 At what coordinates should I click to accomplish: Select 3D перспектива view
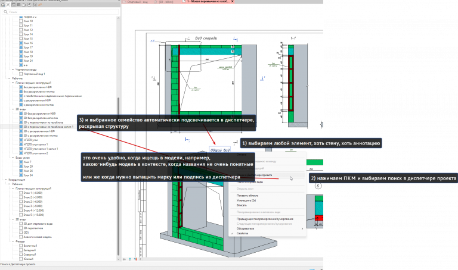tap(33, 228)
